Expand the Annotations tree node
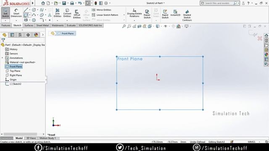Viewport: 269px width, 151px height. (x=3, y=58)
